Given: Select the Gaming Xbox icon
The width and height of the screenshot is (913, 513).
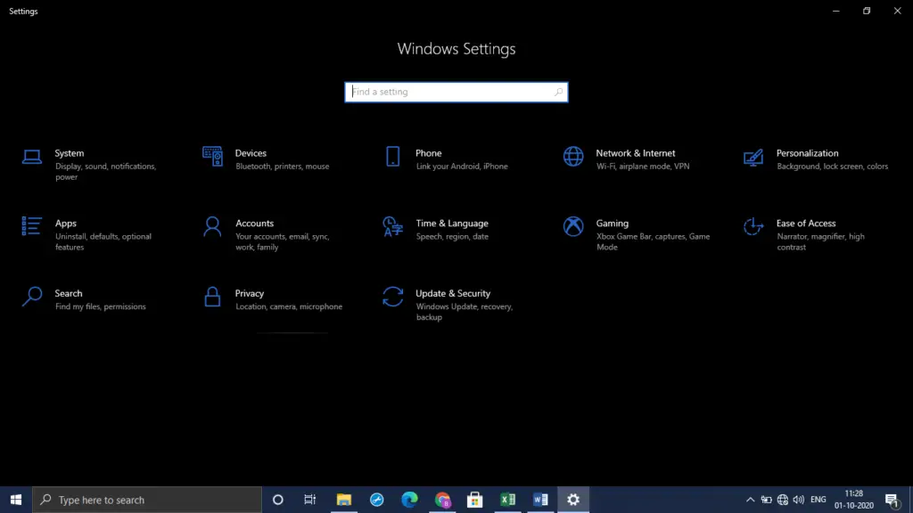Looking at the screenshot, I should 573,226.
